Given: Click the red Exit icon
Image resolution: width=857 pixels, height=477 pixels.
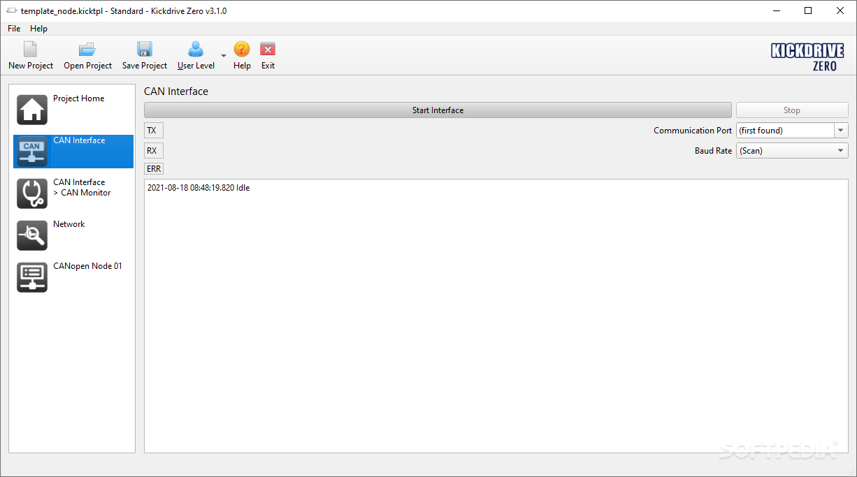Looking at the screenshot, I should 268,49.
